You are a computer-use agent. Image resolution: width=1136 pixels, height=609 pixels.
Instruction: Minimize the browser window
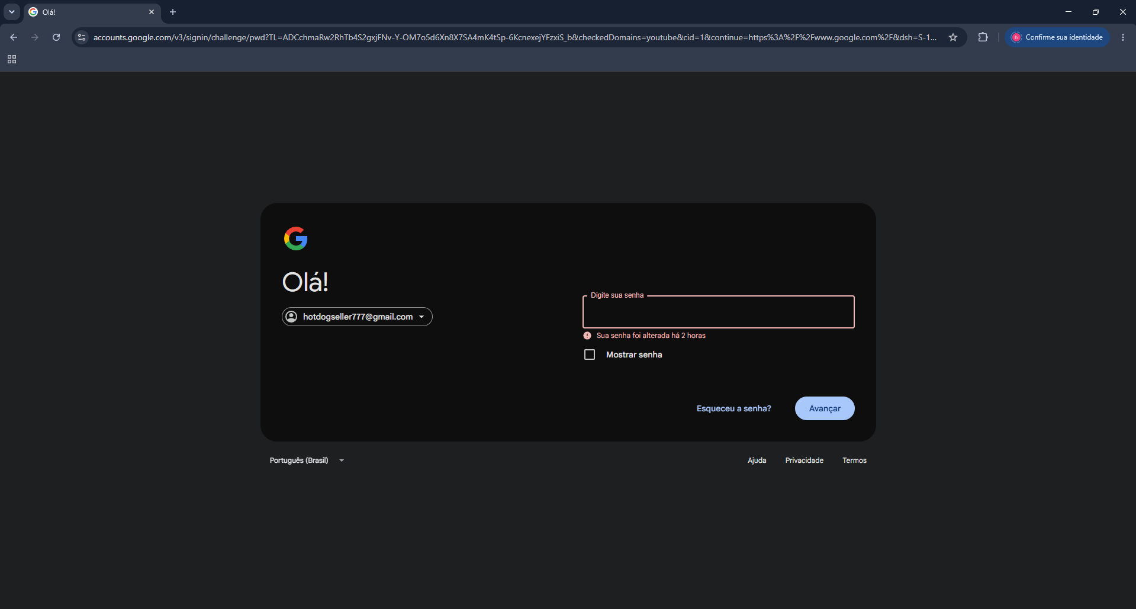(1069, 12)
